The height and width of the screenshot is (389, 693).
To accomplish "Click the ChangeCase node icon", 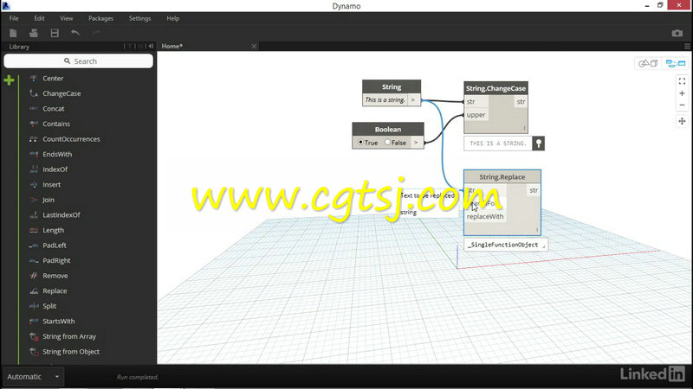I will tap(34, 93).
